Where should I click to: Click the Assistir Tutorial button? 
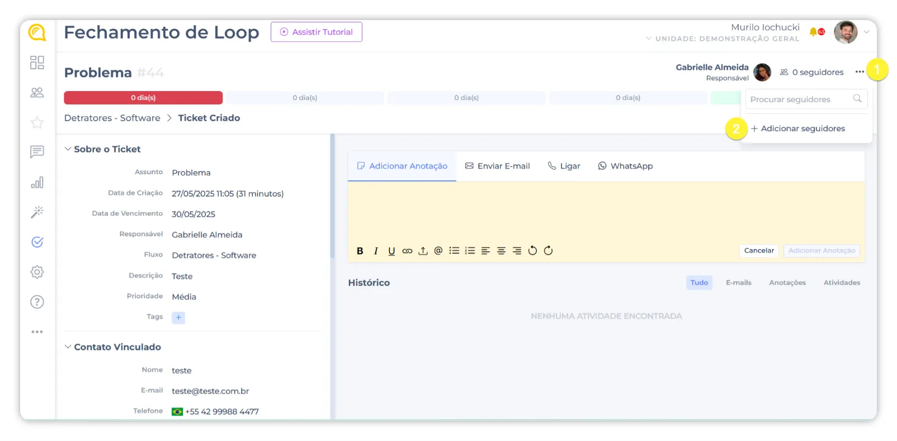[317, 32]
